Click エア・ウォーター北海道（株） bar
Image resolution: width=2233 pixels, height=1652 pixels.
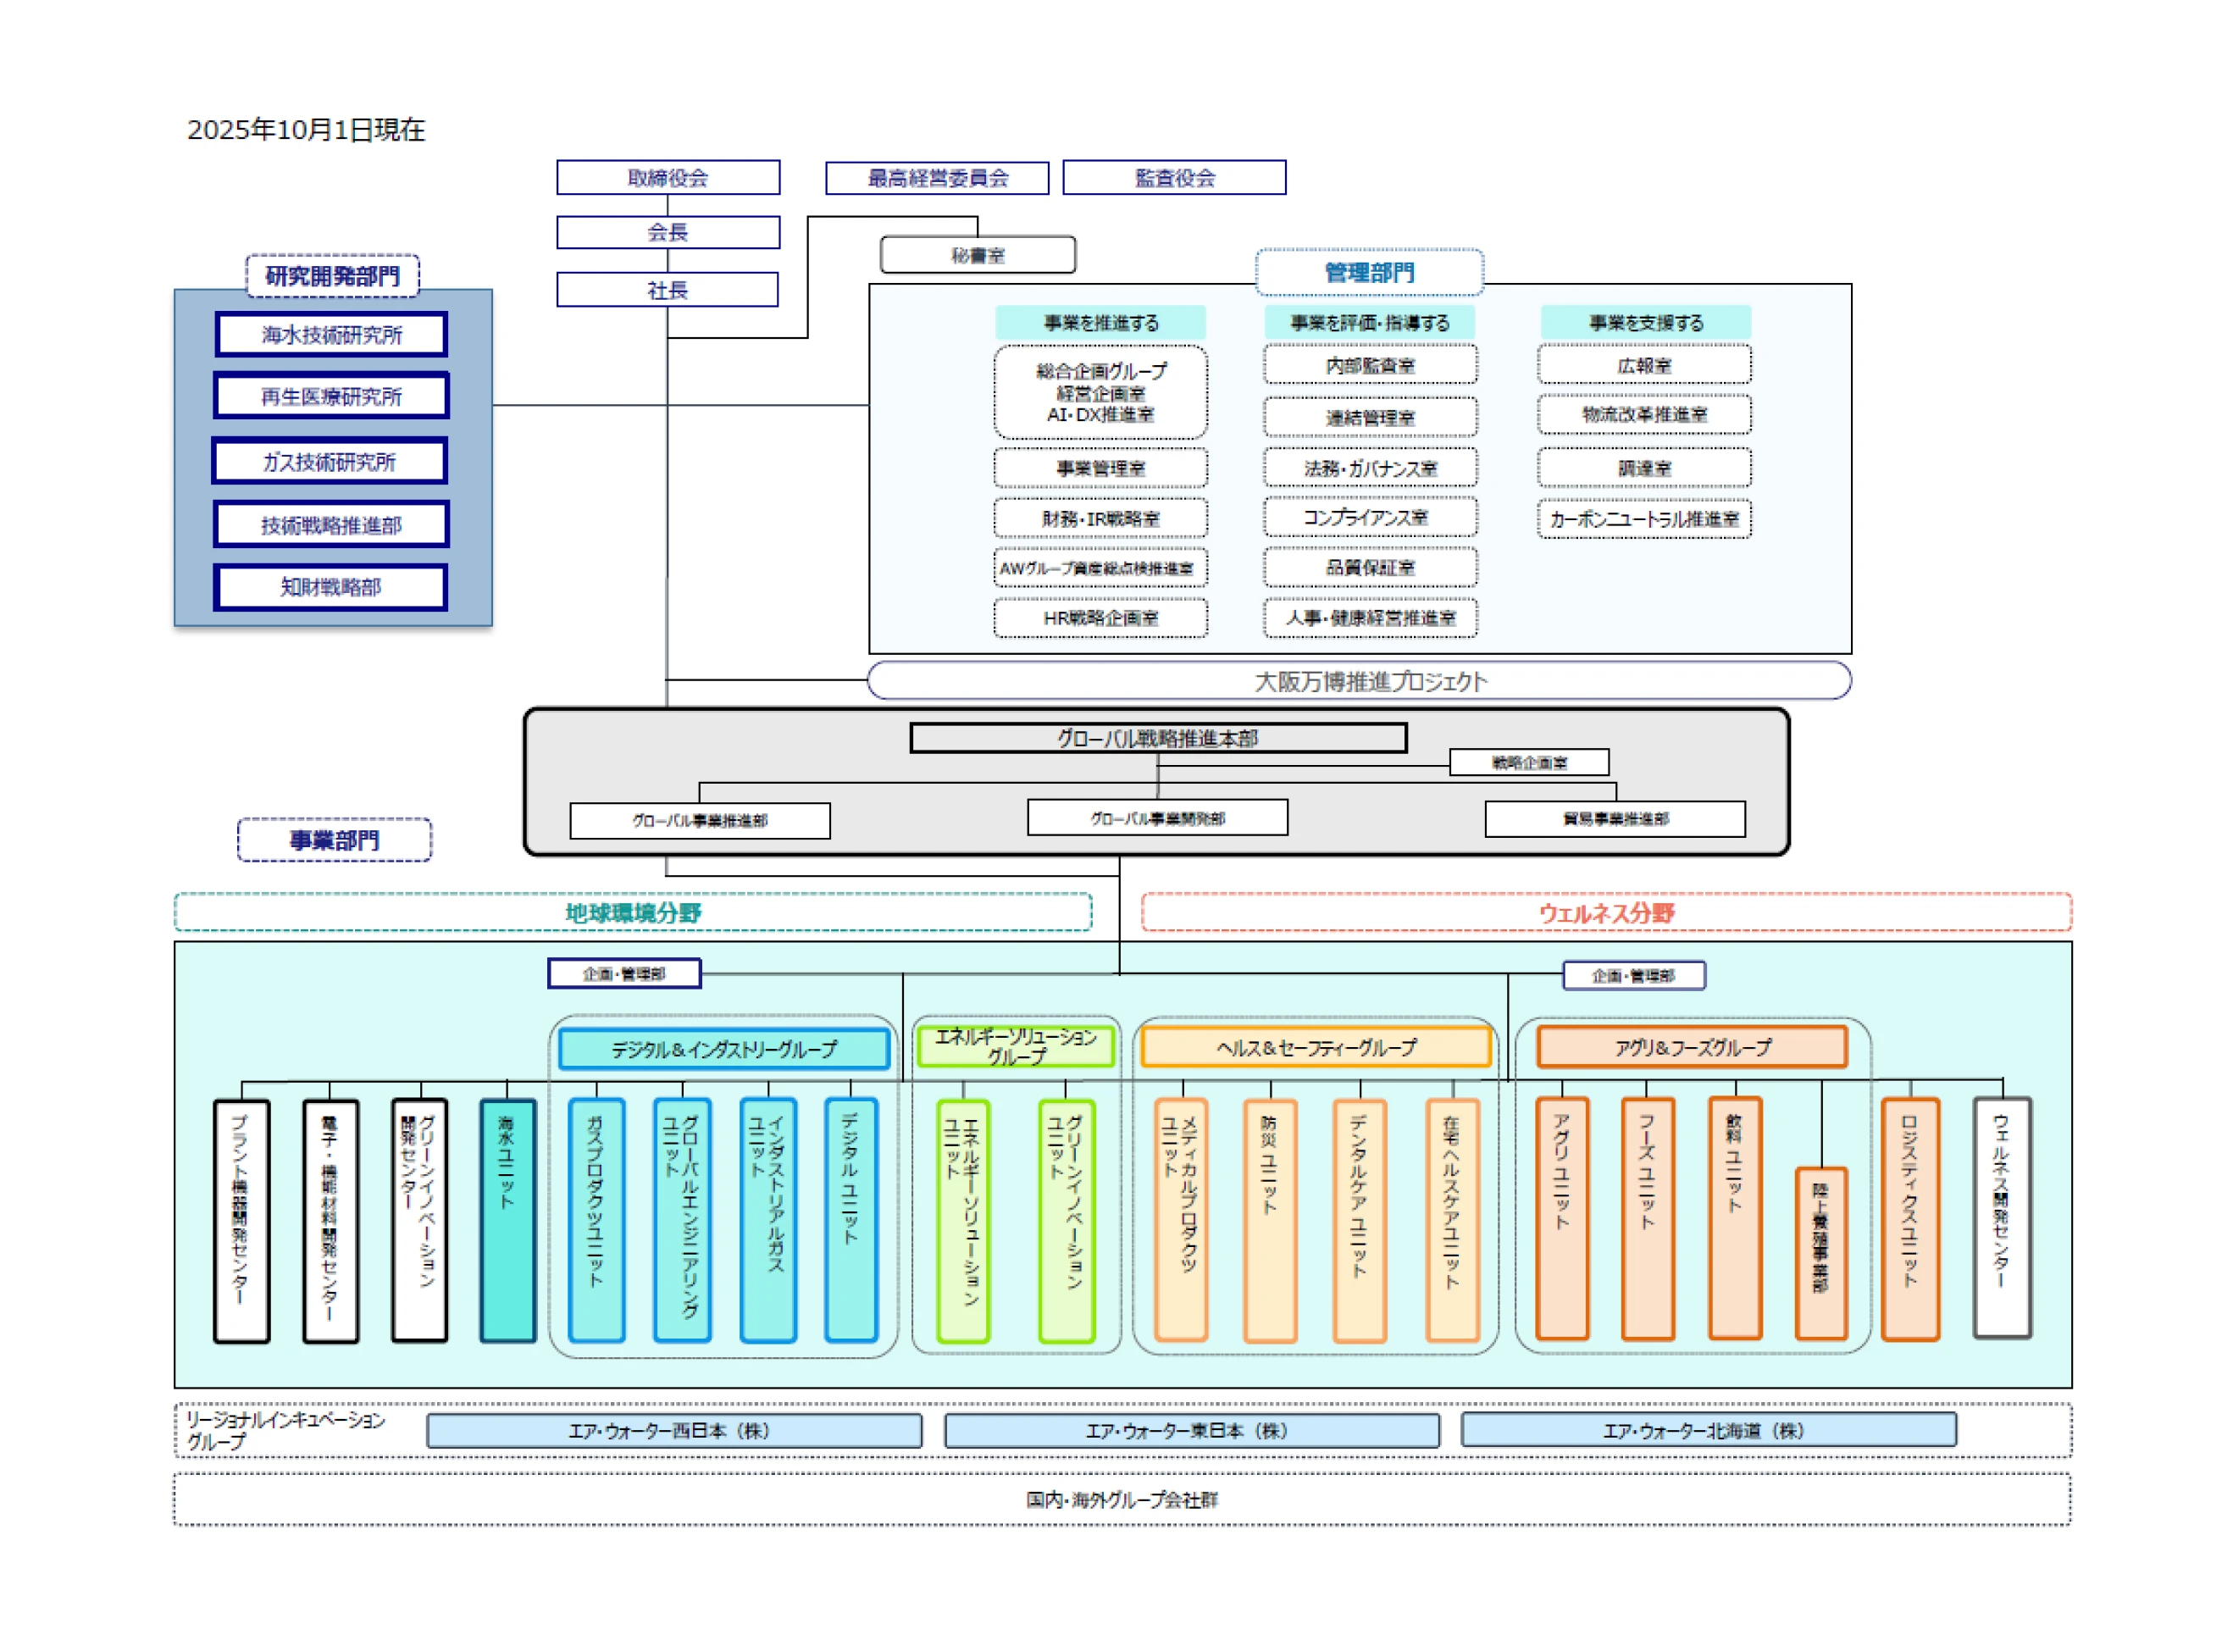[1707, 1430]
